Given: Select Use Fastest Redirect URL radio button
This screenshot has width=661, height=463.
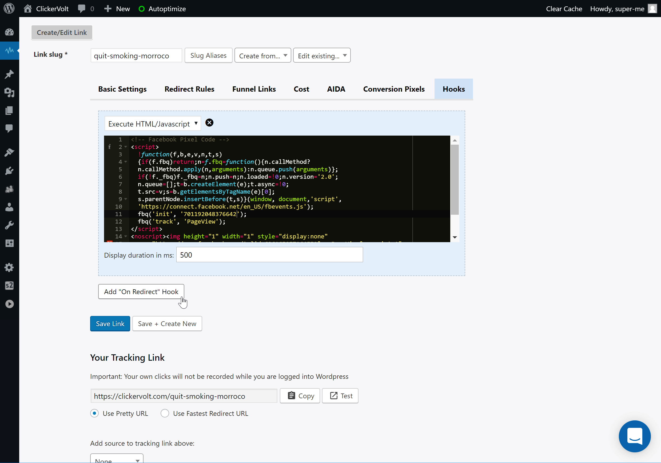Looking at the screenshot, I should [x=165, y=413].
